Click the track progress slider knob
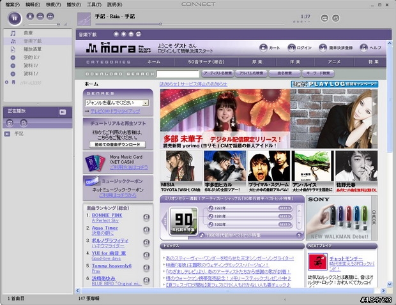 (x=160, y=24)
